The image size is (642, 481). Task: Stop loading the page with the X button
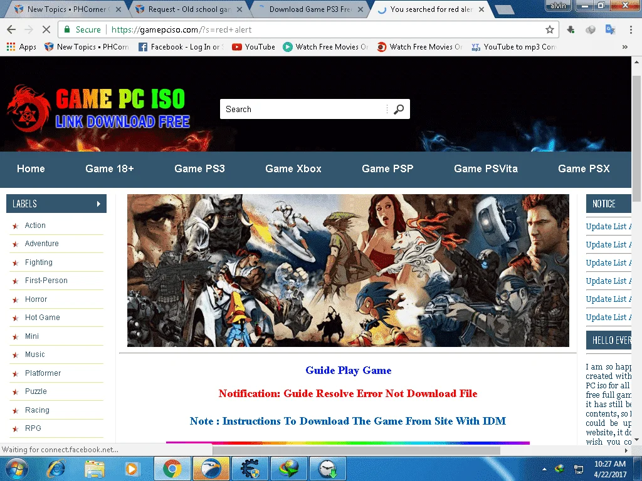(x=46, y=29)
